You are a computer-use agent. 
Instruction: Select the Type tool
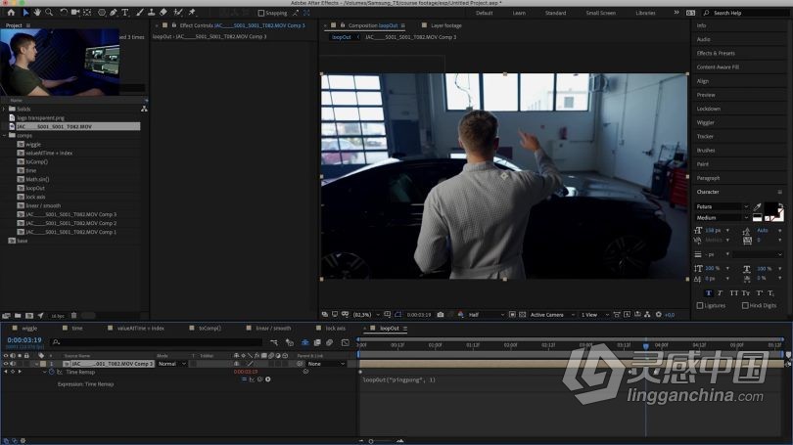[x=125, y=12]
